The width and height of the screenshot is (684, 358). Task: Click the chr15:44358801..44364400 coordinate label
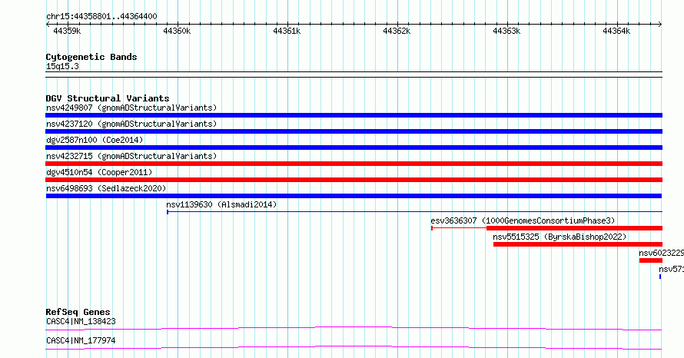(101, 17)
